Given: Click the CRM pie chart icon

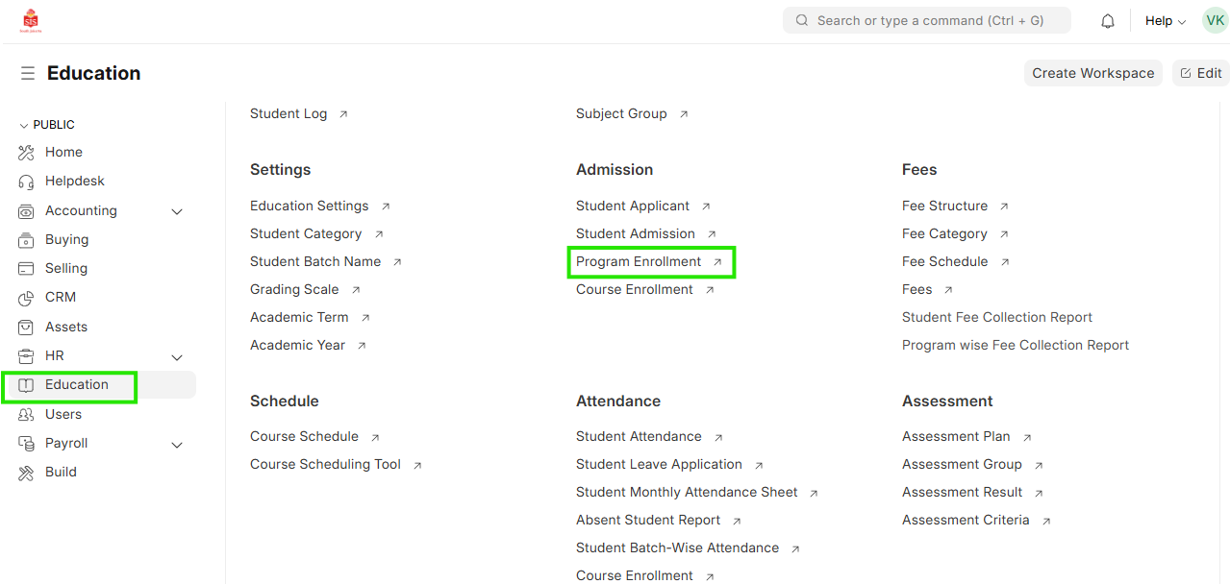Looking at the screenshot, I should 27,298.
